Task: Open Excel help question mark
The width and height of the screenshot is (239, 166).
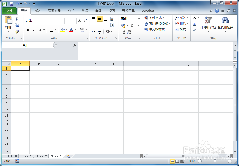Action: tap(217, 11)
